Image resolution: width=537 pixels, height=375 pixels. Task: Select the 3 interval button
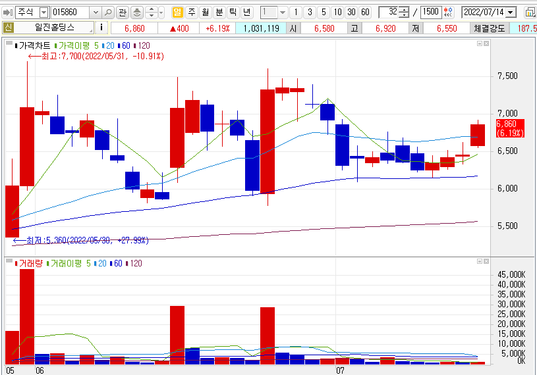tap(310, 12)
